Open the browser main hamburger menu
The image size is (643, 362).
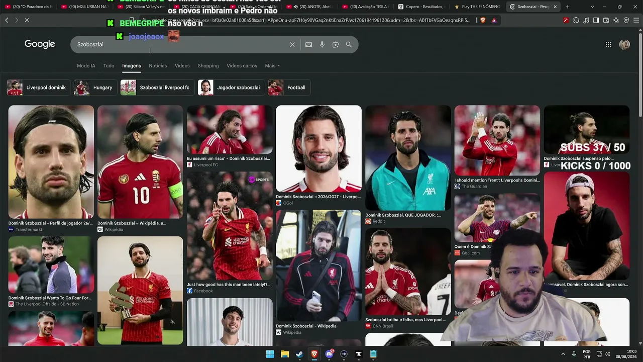(636, 20)
